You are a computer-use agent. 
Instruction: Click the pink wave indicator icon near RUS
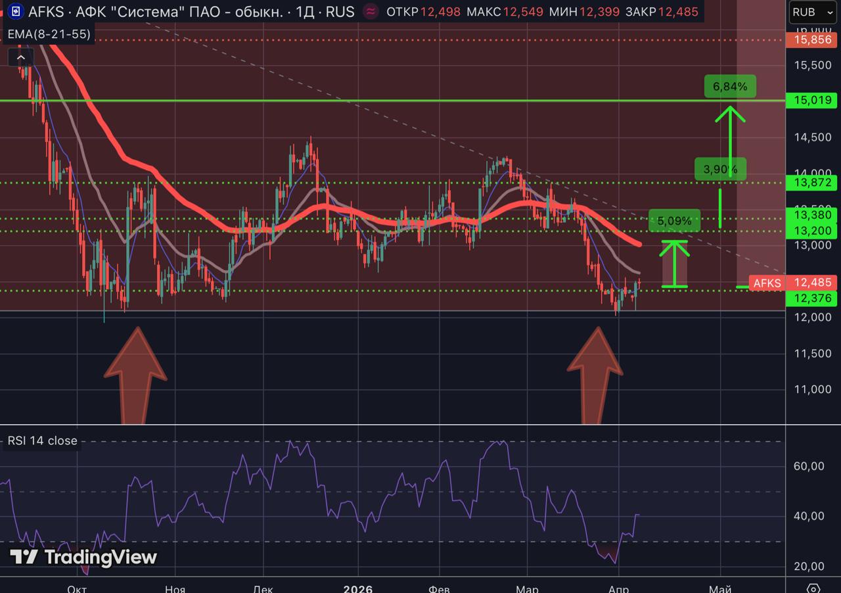tap(371, 12)
